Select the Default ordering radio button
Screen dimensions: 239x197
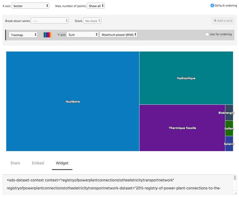point(212,5)
